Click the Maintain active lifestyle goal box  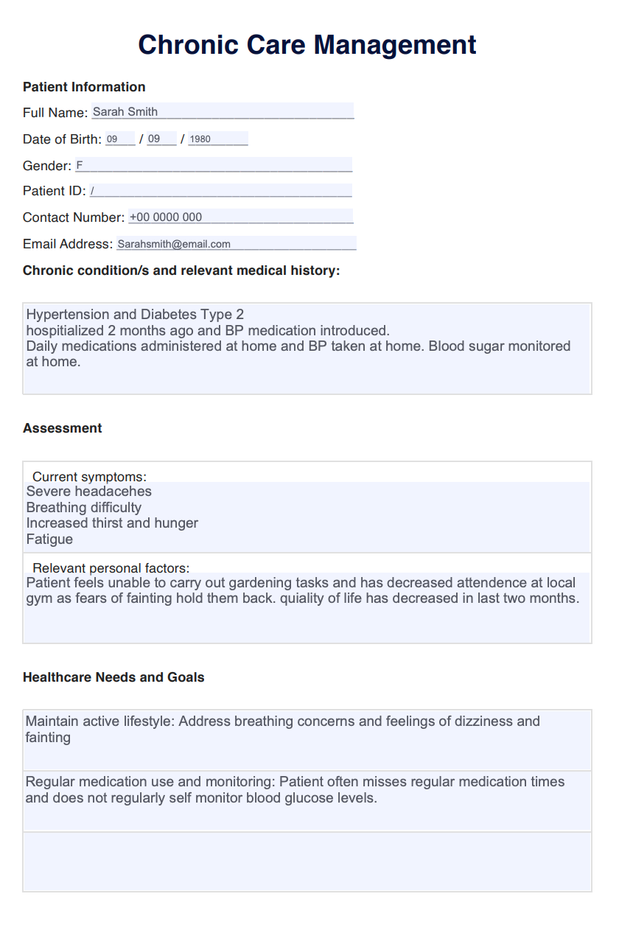(x=307, y=740)
